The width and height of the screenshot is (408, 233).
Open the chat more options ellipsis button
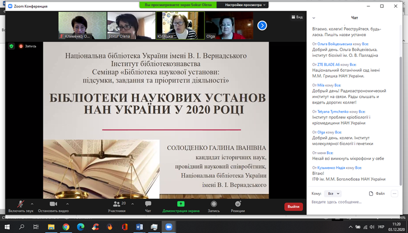coord(394,194)
